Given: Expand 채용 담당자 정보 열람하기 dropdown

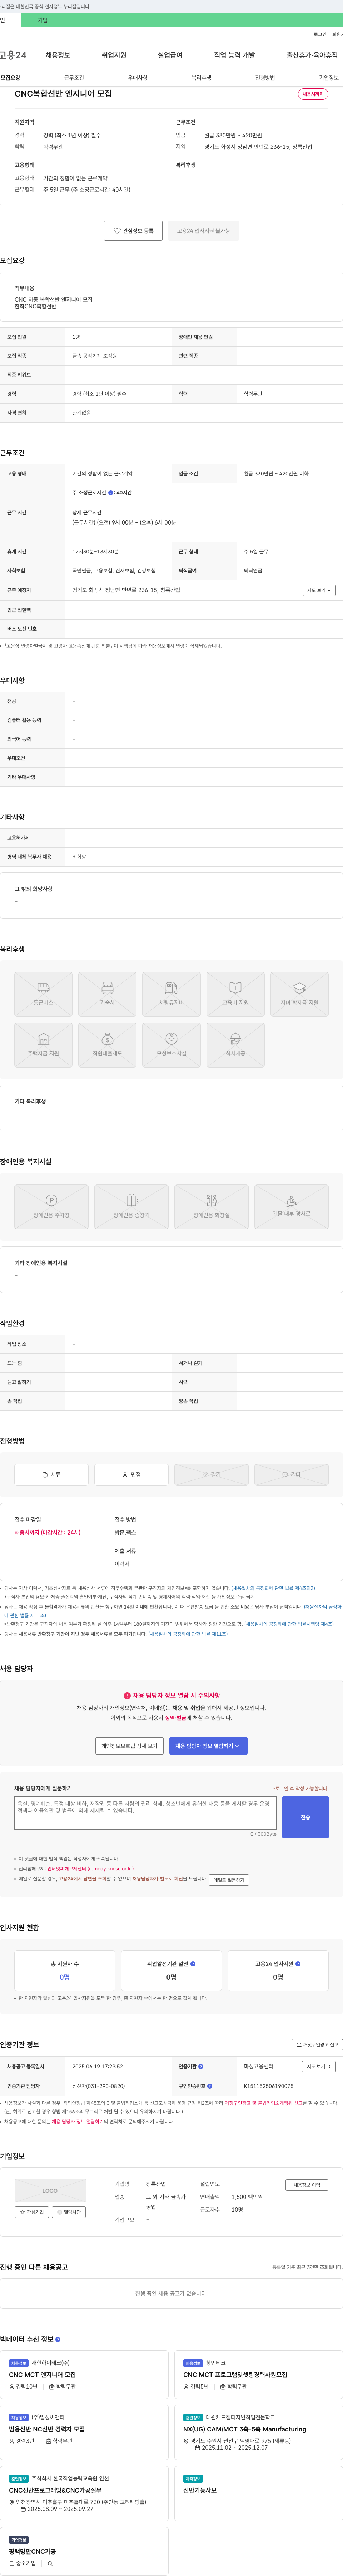Looking at the screenshot, I should [x=208, y=1746].
